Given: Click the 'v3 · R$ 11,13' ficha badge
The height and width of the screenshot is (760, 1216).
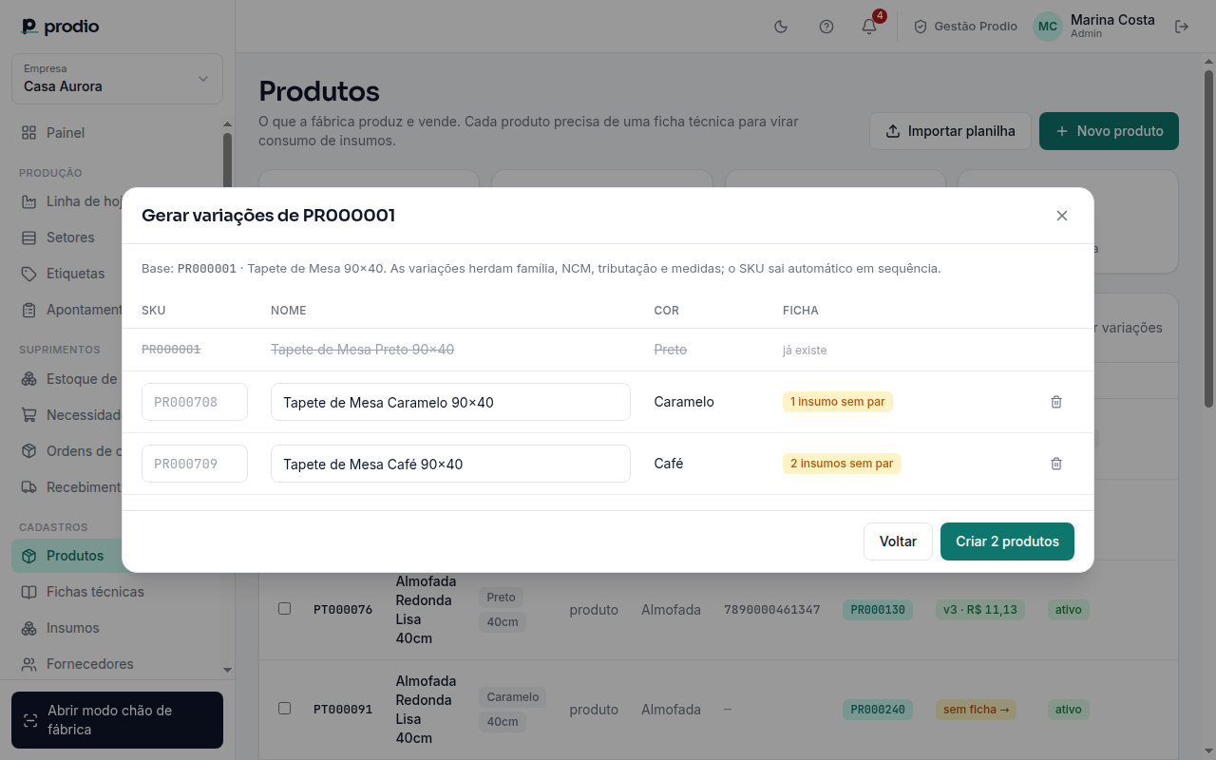Looking at the screenshot, I should pyautogui.click(x=980, y=610).
